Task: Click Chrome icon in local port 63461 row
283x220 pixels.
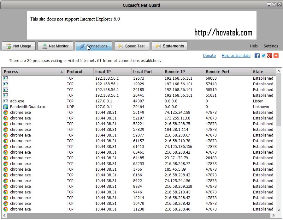Action: (6, 152)
